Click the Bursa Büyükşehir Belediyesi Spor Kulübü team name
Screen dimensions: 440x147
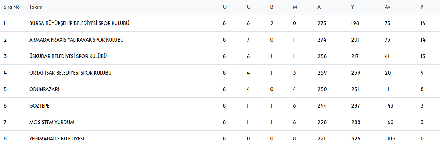79,23
